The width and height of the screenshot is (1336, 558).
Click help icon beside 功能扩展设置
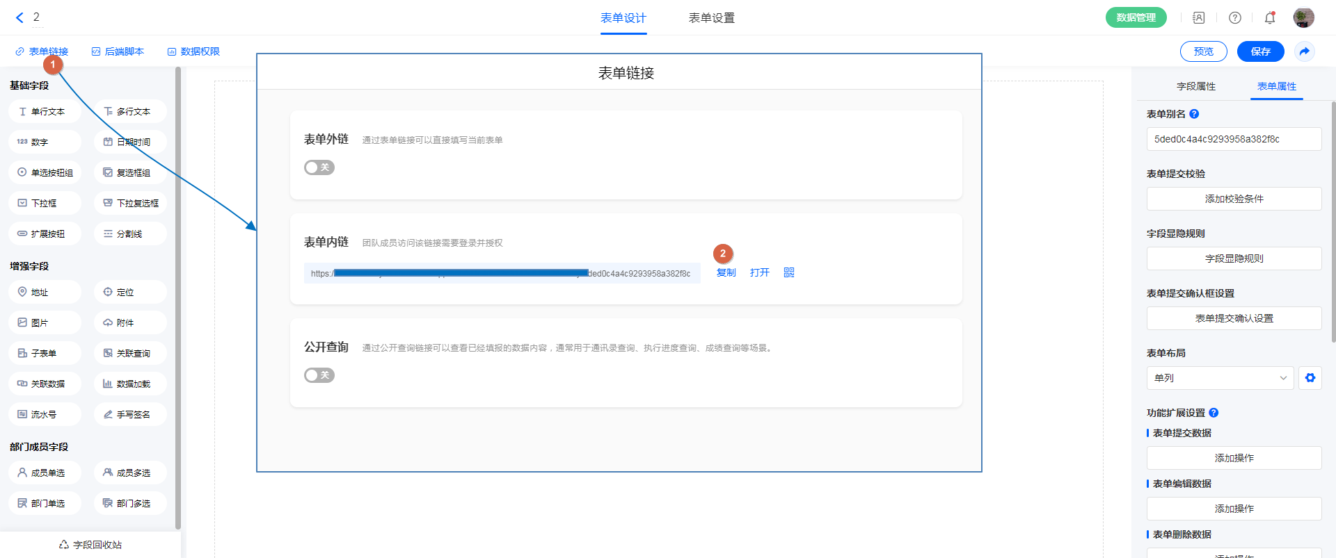tap(1214, 413)
